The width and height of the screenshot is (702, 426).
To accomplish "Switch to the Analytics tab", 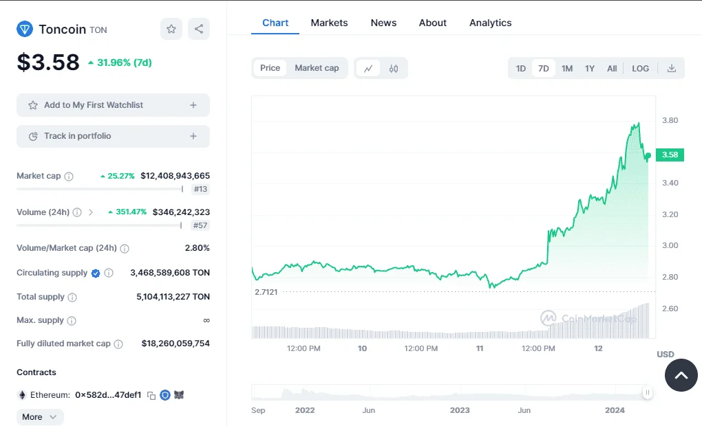I will [490, 23].
